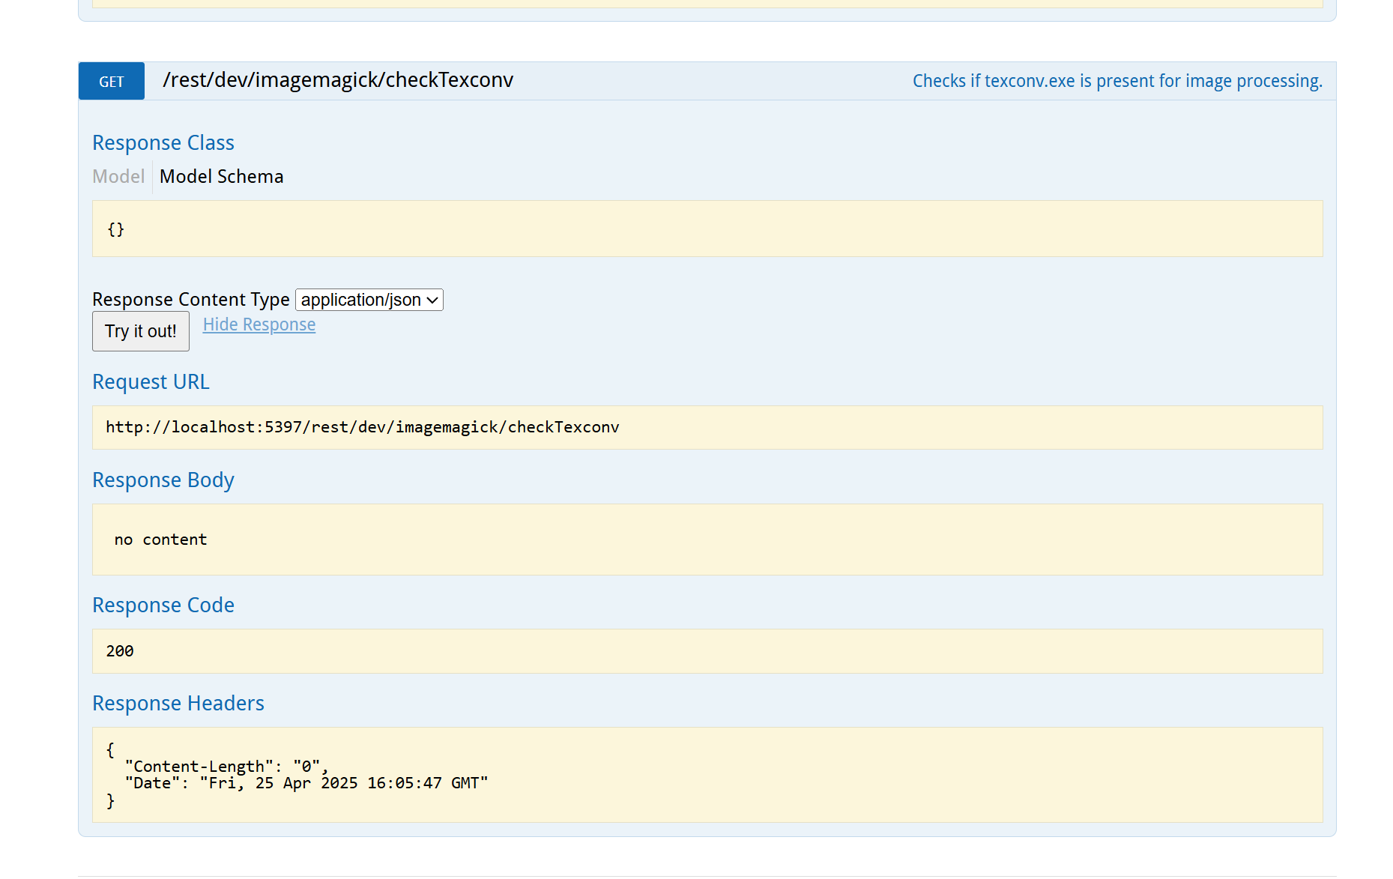Click the Response Content Type label
Screen dimensions: 1393x879
tap(191, 300)
